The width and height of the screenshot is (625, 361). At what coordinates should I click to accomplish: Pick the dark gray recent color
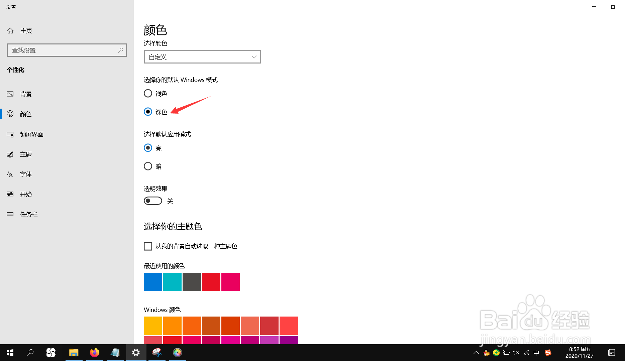192,282
